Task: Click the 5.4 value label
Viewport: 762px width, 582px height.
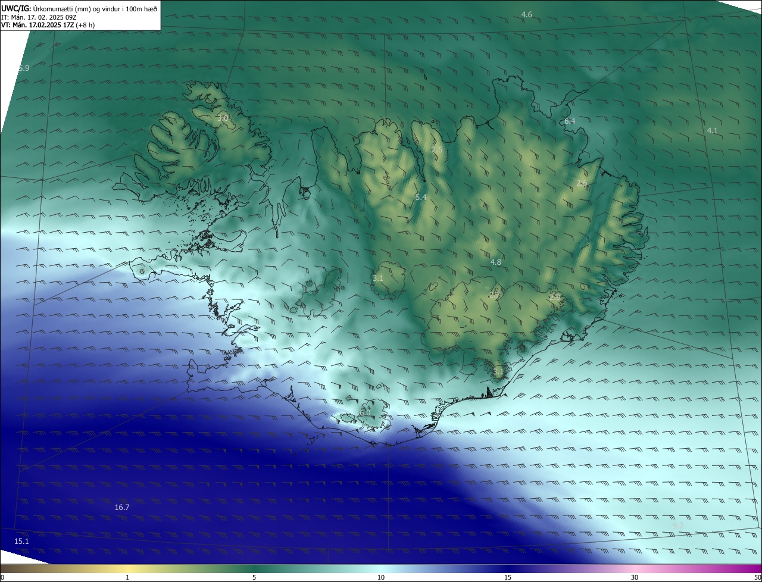Action: coord(421,197)
